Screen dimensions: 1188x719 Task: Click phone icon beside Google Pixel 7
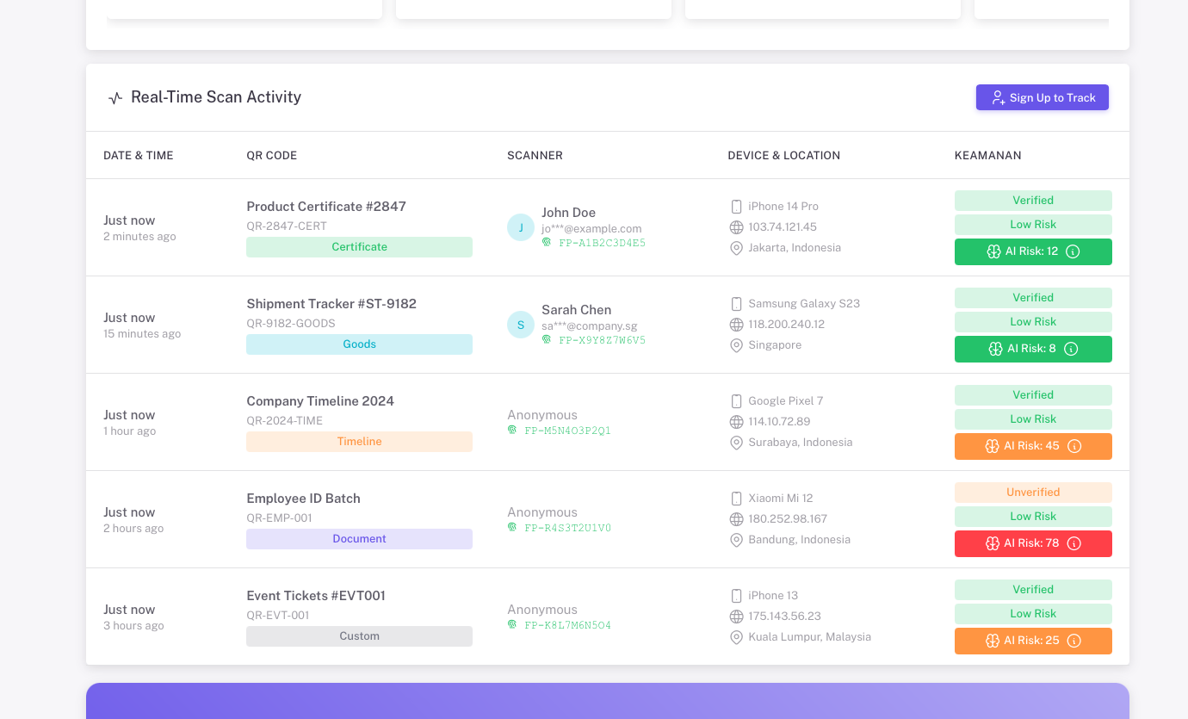click(x=736, y=401)
